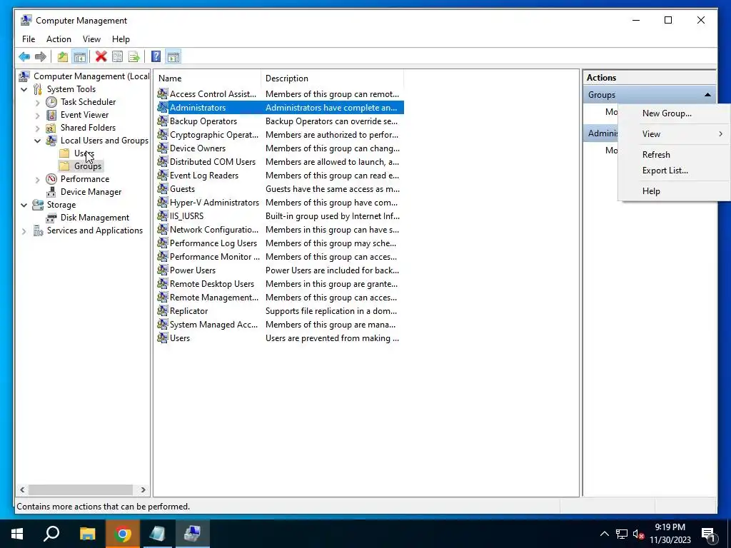
Task: Click the Disk Management drive icon
Action: coord(51,218)
